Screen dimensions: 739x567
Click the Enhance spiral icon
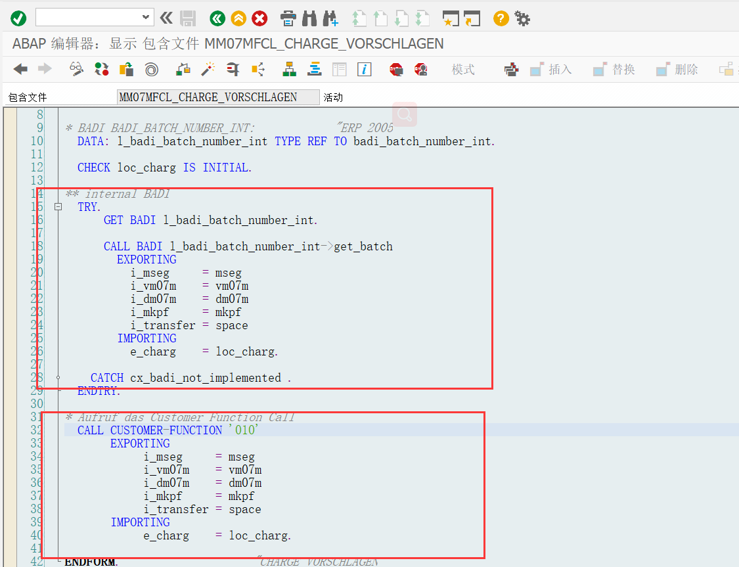pyautogui.click(x=151, y=70)
